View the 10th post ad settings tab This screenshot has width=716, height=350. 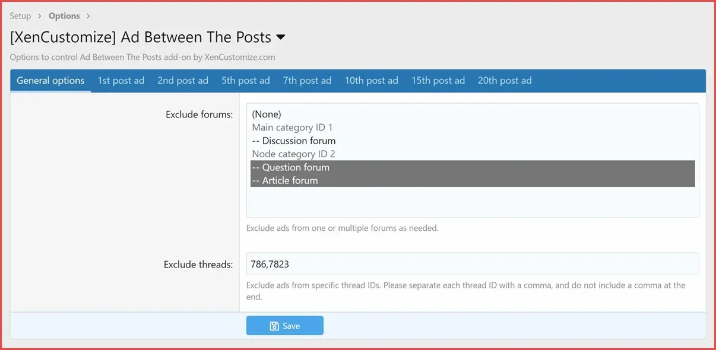pos(371,80)
